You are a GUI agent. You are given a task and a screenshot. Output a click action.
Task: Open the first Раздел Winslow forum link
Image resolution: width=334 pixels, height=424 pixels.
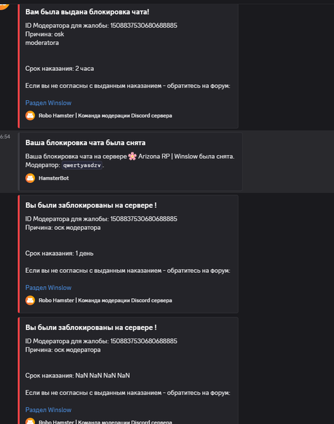48,103
